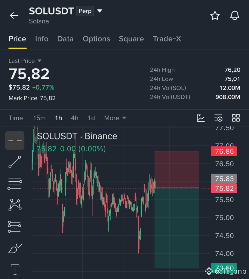Click the 75.82 0.00 (0.00%) chart legend
Screen dimensions: 249x279
71,149
